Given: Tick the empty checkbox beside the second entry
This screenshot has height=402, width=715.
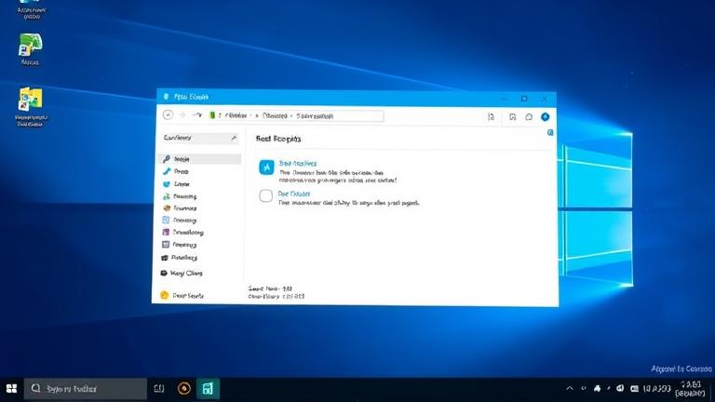Looking at the screenshot, I should (x=266, y=195).
